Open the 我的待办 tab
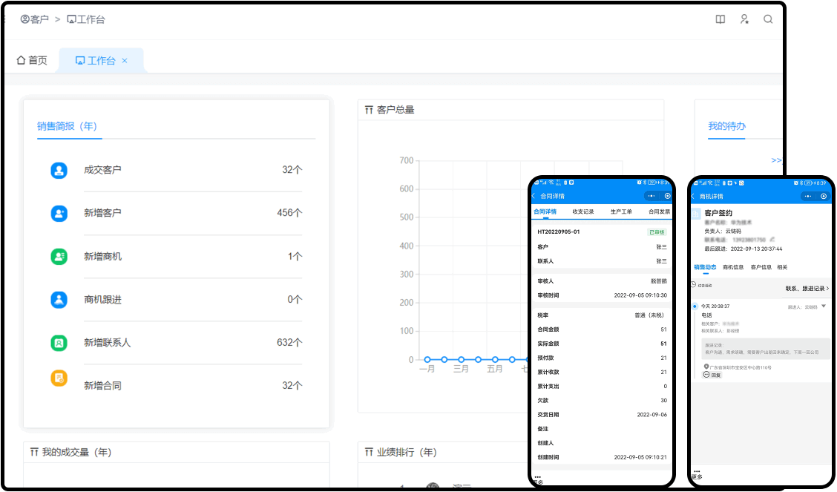 click(726, 126)
